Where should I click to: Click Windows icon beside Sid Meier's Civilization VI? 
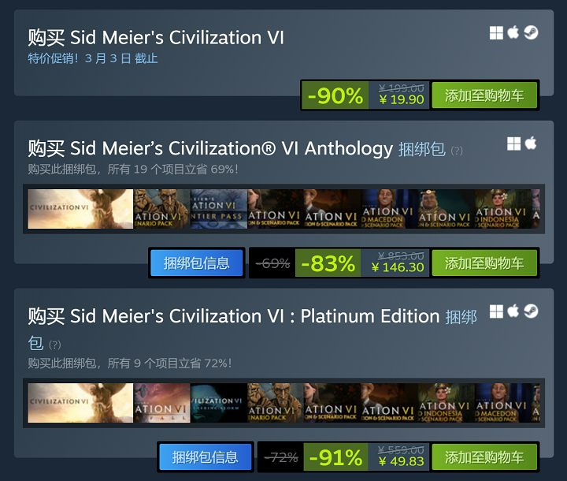point(496,33)
